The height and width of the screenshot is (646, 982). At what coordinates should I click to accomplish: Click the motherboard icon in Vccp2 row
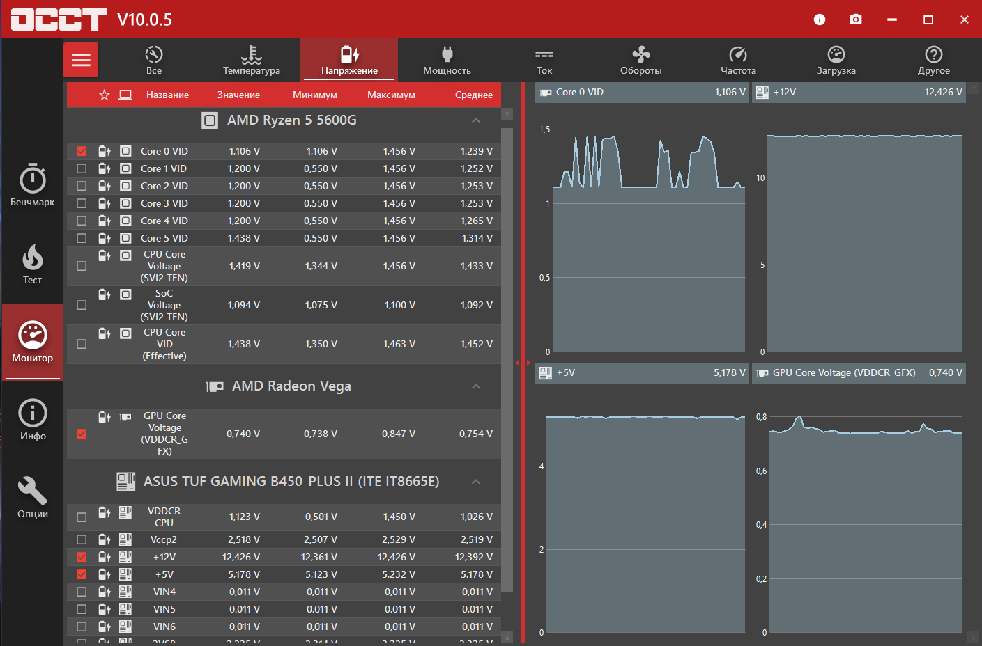[125, 539]
